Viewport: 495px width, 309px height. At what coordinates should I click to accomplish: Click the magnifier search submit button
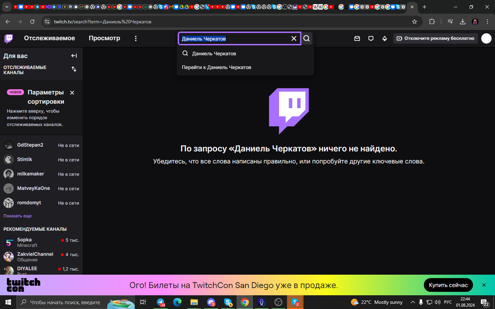click(x=307, y=38)
